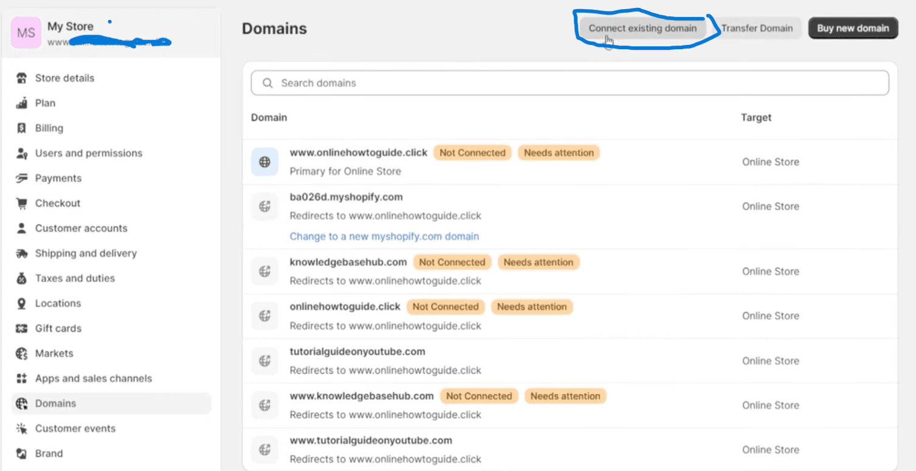The height and width of the screenshot is (471, 916).
Task: Select the Store details icon
Action: pos(21,78)
